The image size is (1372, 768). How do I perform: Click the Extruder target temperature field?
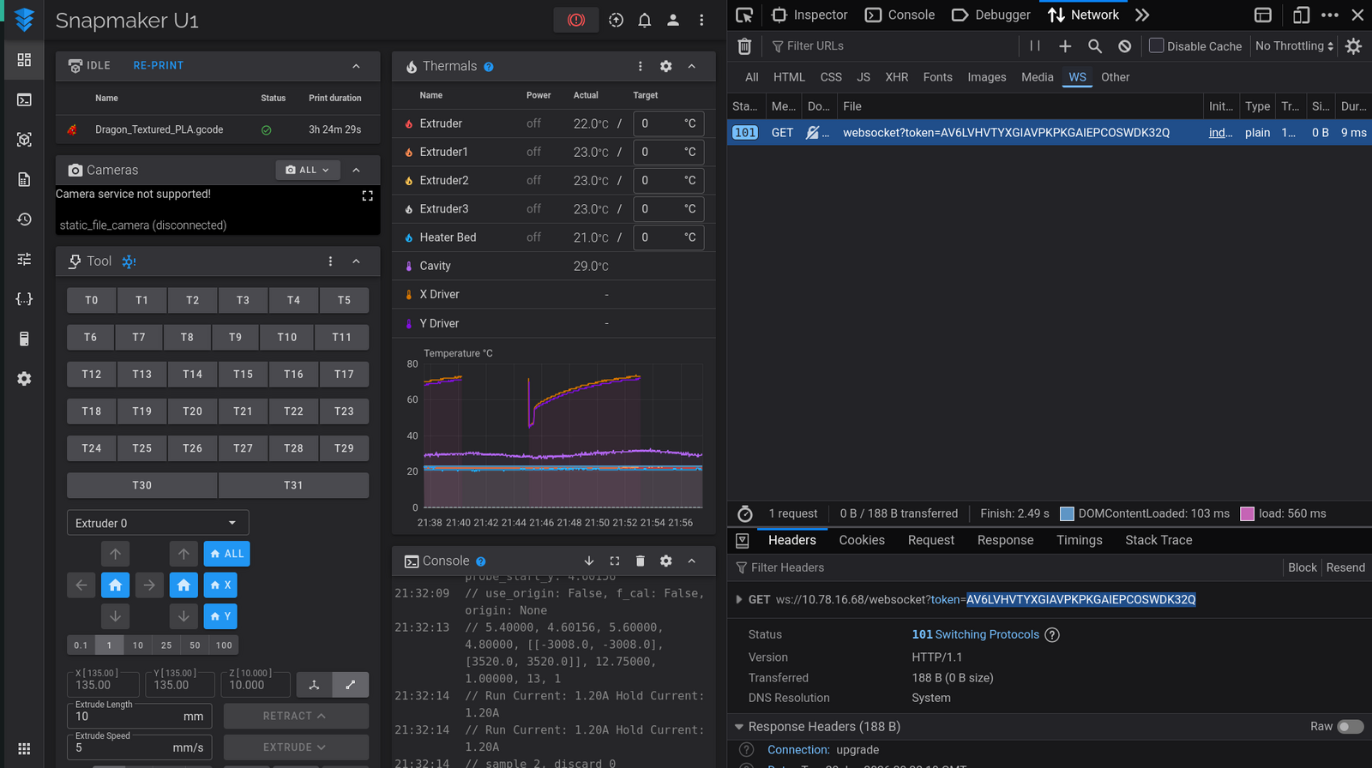tap(668, 123)
